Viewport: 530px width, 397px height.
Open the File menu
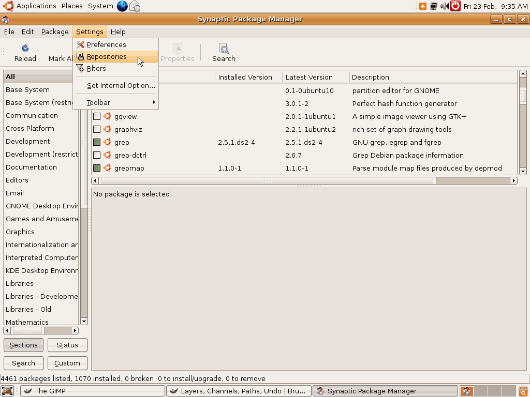(x=9, y=32)
